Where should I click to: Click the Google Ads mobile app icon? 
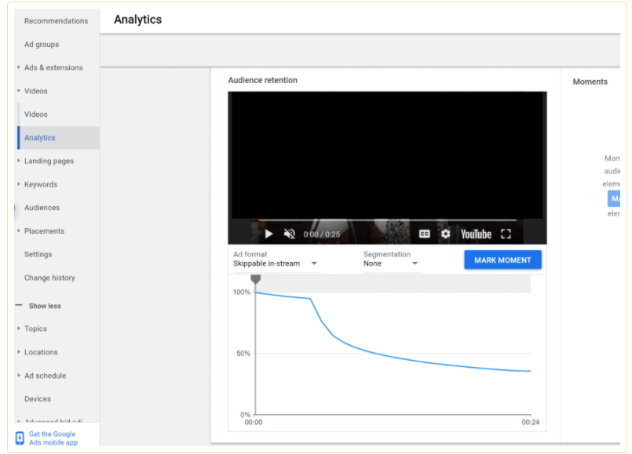[x=20, y=438]
